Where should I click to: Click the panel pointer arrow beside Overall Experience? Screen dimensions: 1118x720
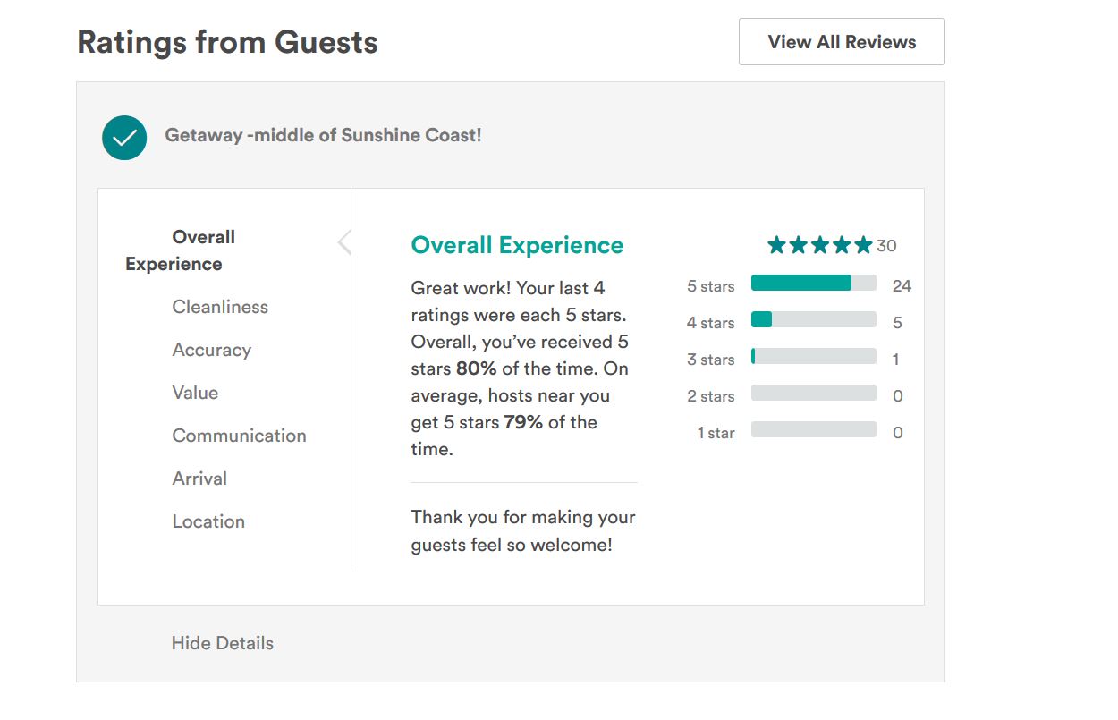pyautogui.click(x=344, y=242)
